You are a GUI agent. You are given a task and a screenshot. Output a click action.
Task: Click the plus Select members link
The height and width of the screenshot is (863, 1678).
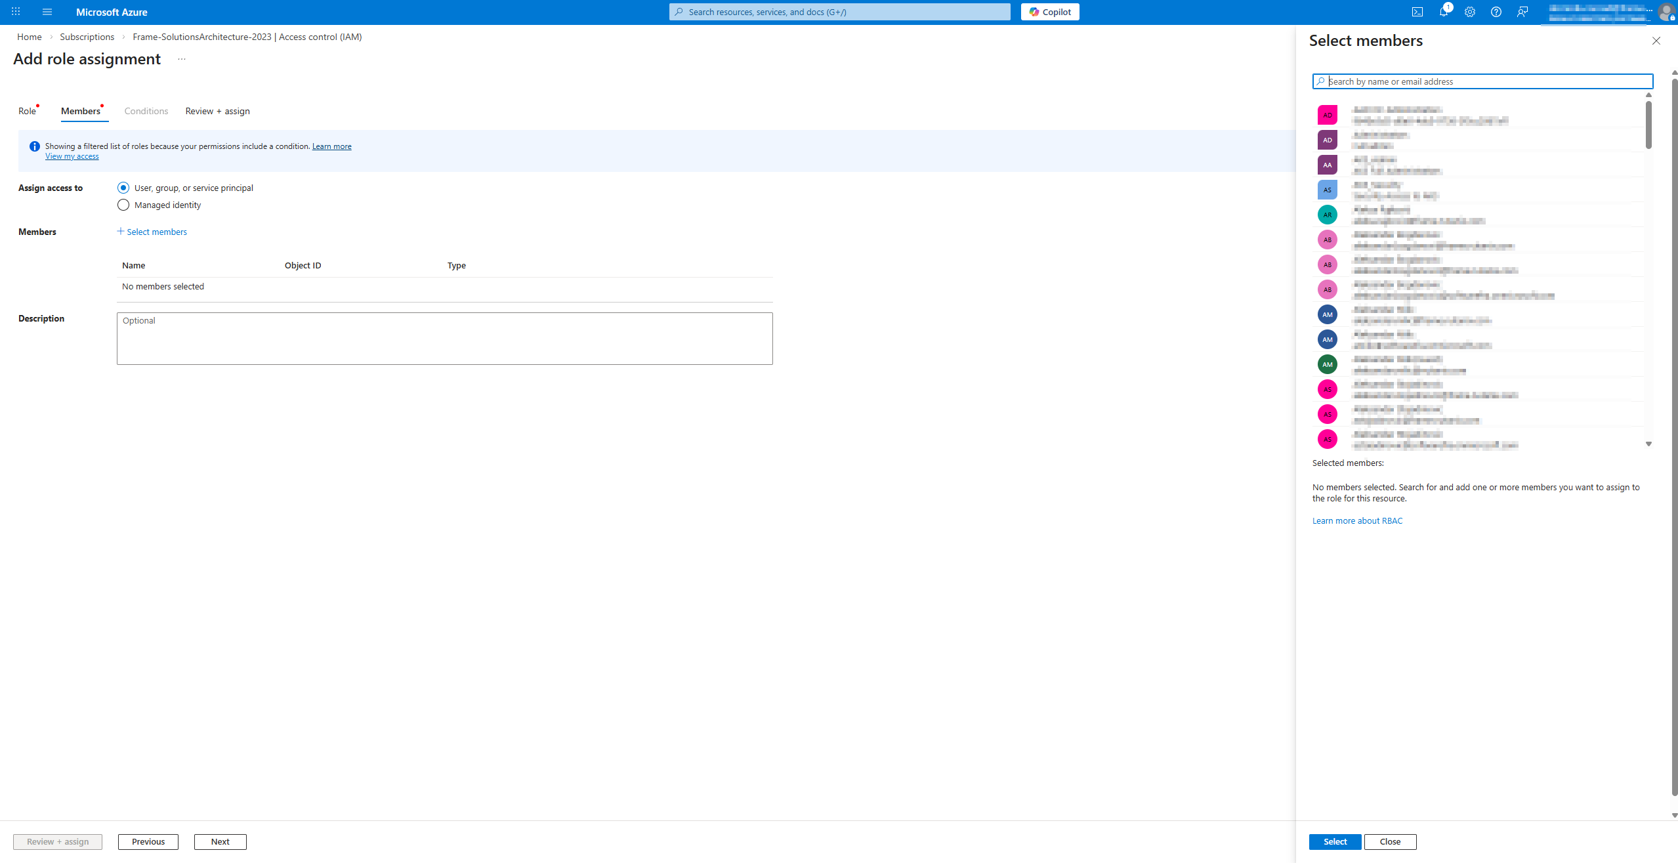coord(152,232)
